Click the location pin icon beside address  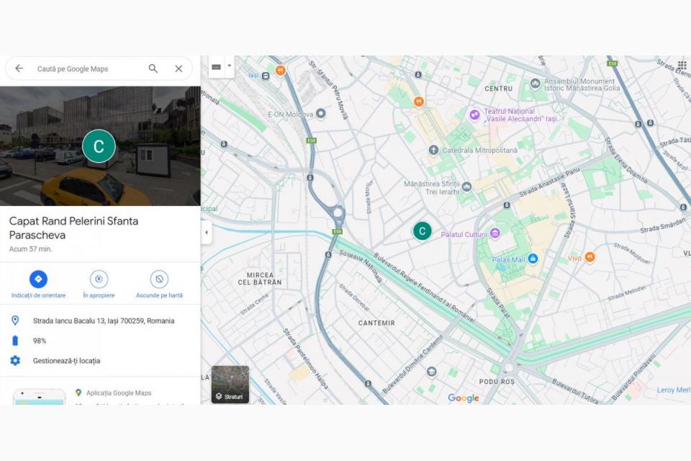pyautogui.click(x=15, y=321)
